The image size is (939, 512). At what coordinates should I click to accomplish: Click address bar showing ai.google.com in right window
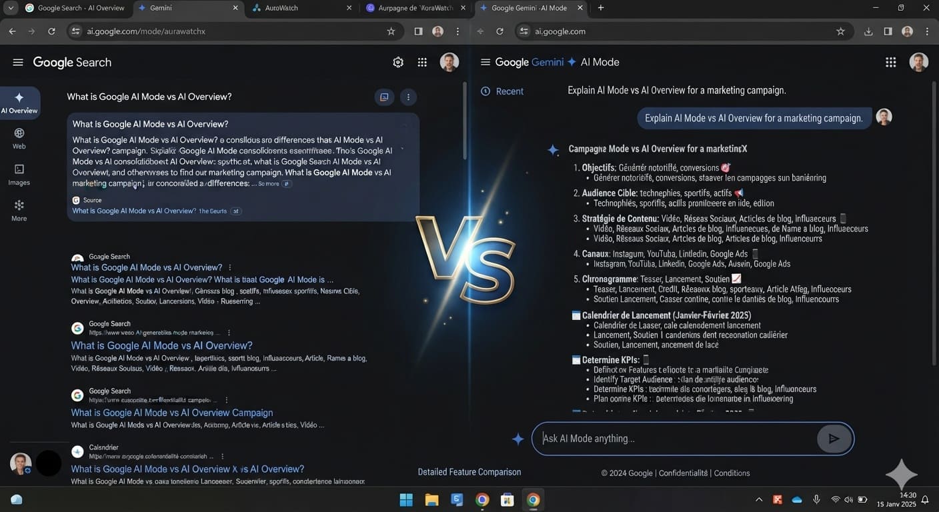[684, 31]
